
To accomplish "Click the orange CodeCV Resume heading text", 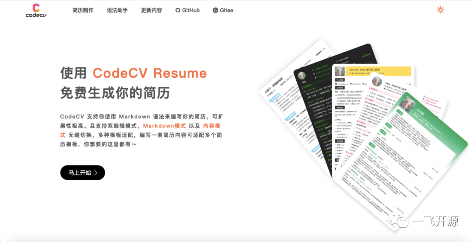I will click(x=150, y=73).
